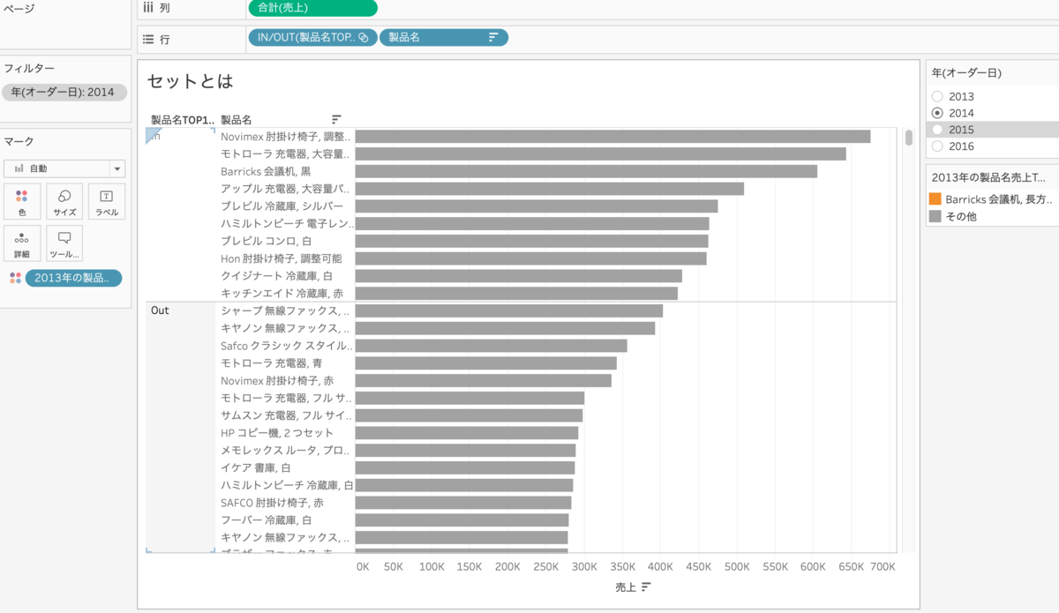
Task: Click the 年(オーダー日): 2014 filter pill
Action: (64, 92)
